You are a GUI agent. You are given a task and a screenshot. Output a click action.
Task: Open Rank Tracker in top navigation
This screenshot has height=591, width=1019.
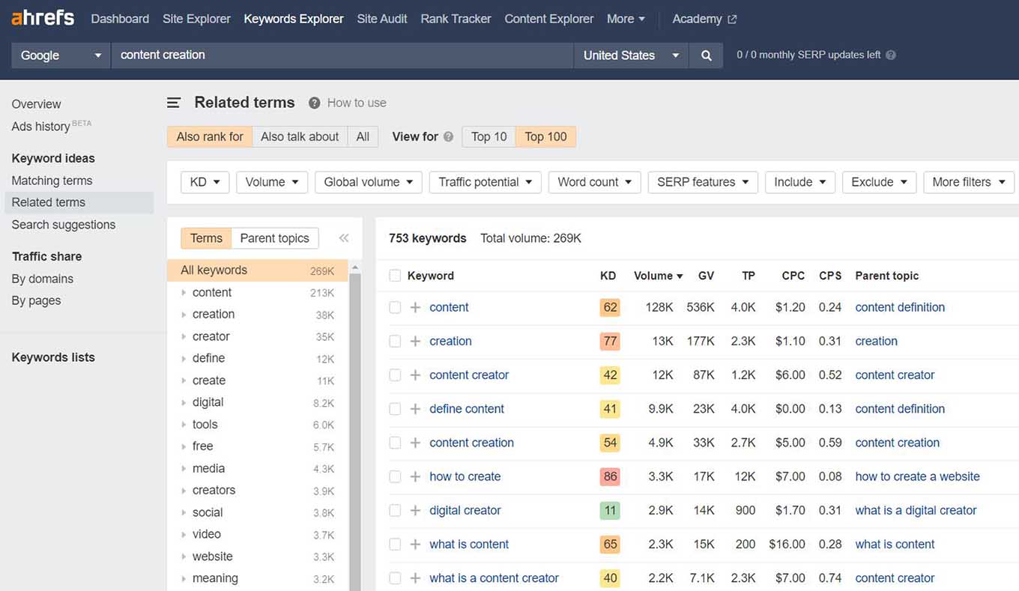[x=456, y=19]
